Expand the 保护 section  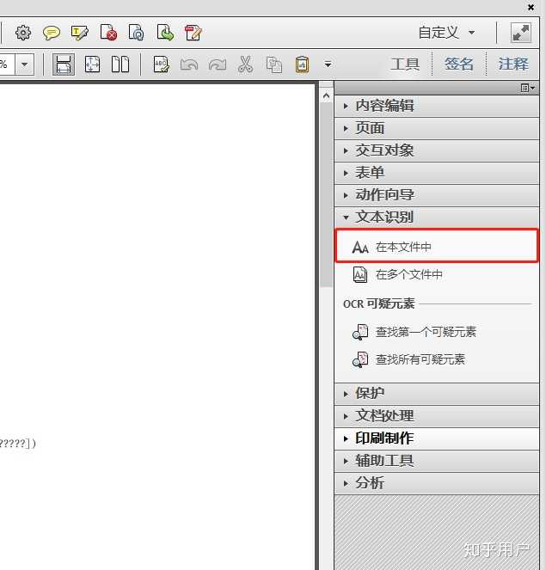(x=436, y=394)
